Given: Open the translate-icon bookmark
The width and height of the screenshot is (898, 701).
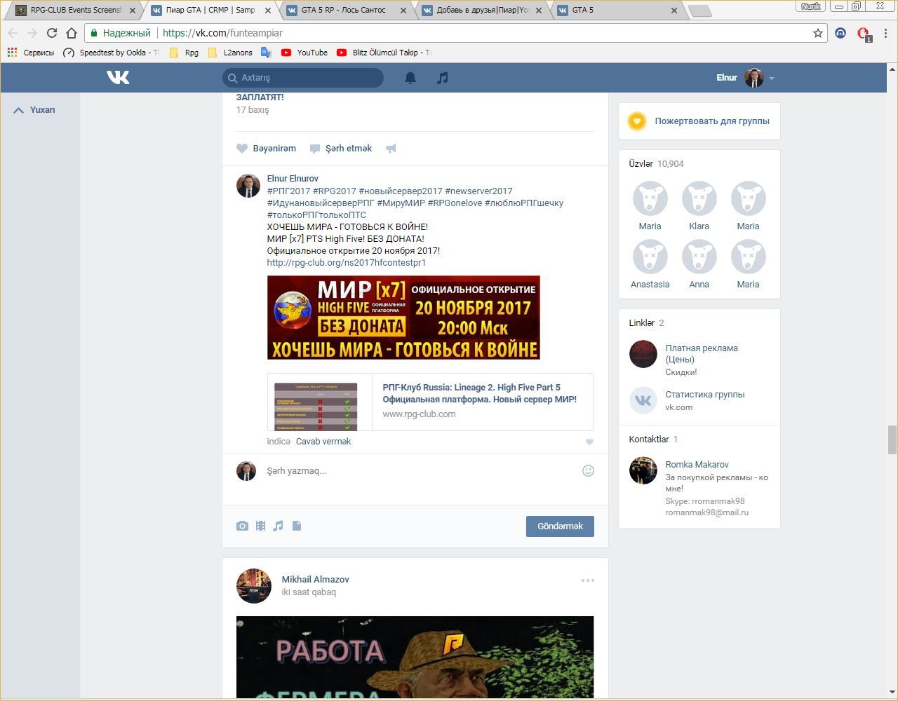Looking at the screenshot, I should click(x=267, y=53).
